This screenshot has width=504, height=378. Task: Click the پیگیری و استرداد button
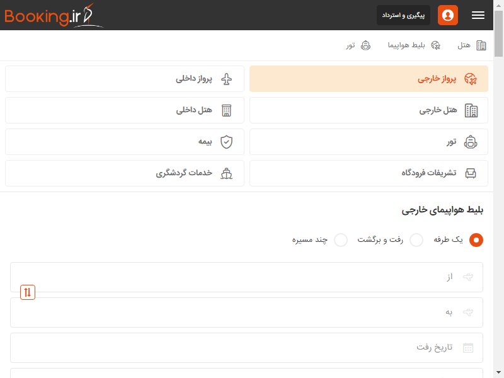pyautogui.click(x=403, y=15)
